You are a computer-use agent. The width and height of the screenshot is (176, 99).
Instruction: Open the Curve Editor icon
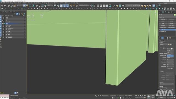[107, 5]
